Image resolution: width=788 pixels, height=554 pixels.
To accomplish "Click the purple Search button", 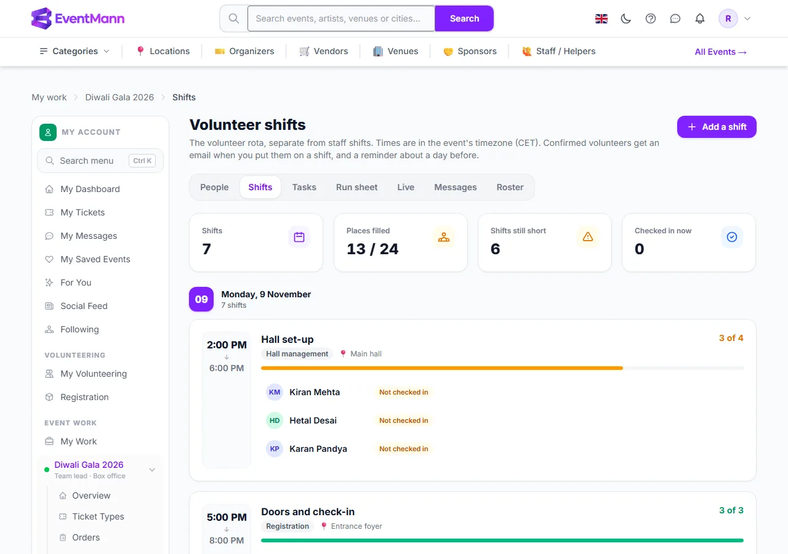I will [x=464, y=18].
